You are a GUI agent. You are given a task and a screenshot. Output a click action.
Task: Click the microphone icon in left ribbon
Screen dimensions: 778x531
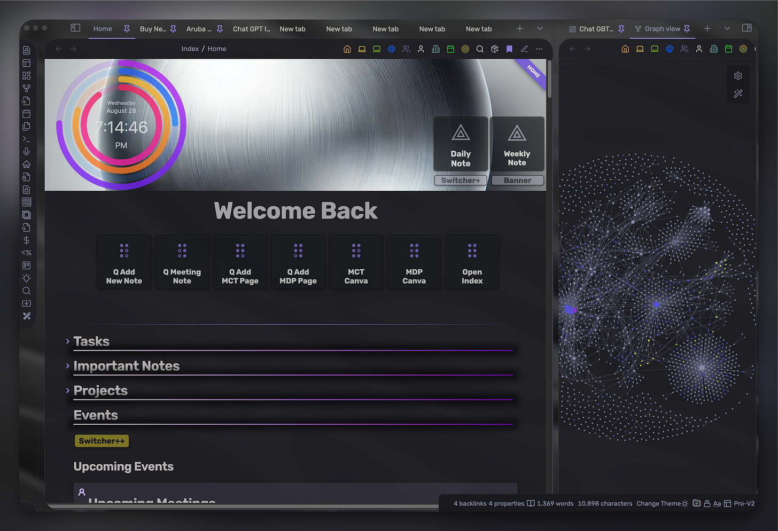26,152
